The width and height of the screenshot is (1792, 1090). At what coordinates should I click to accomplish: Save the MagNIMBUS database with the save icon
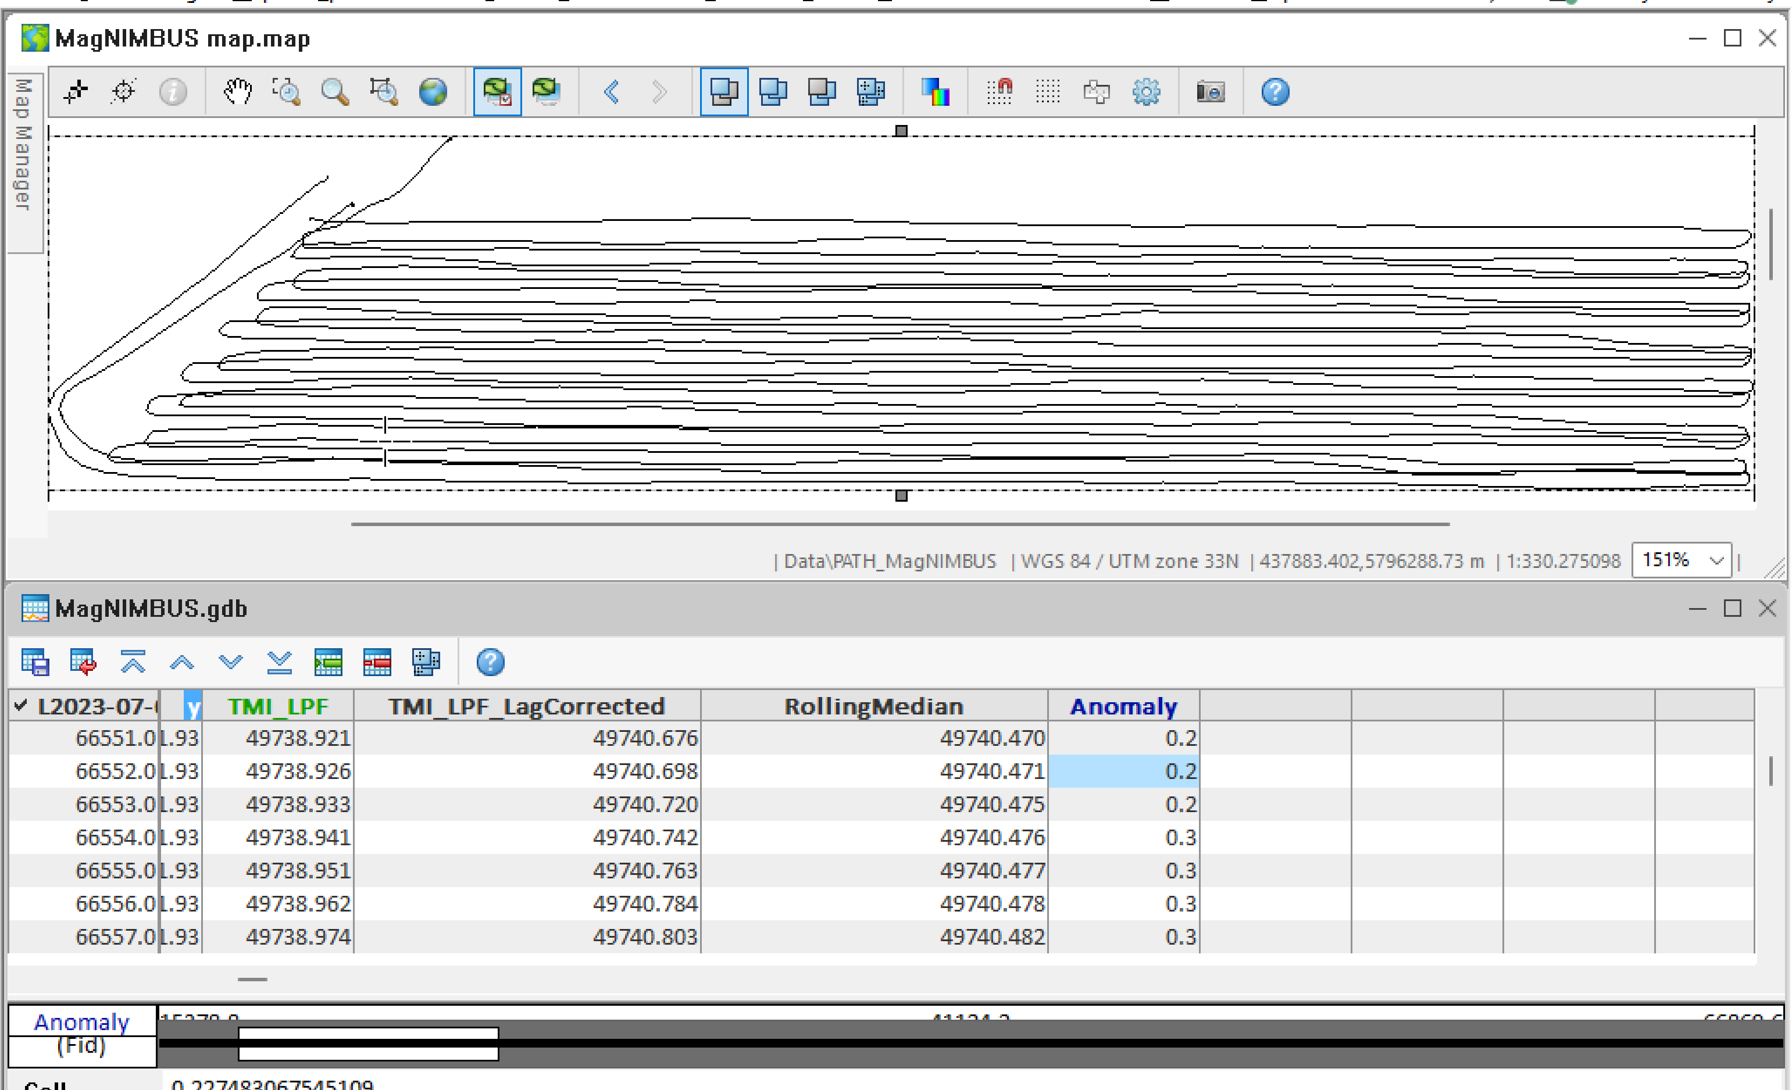(34, 663)
